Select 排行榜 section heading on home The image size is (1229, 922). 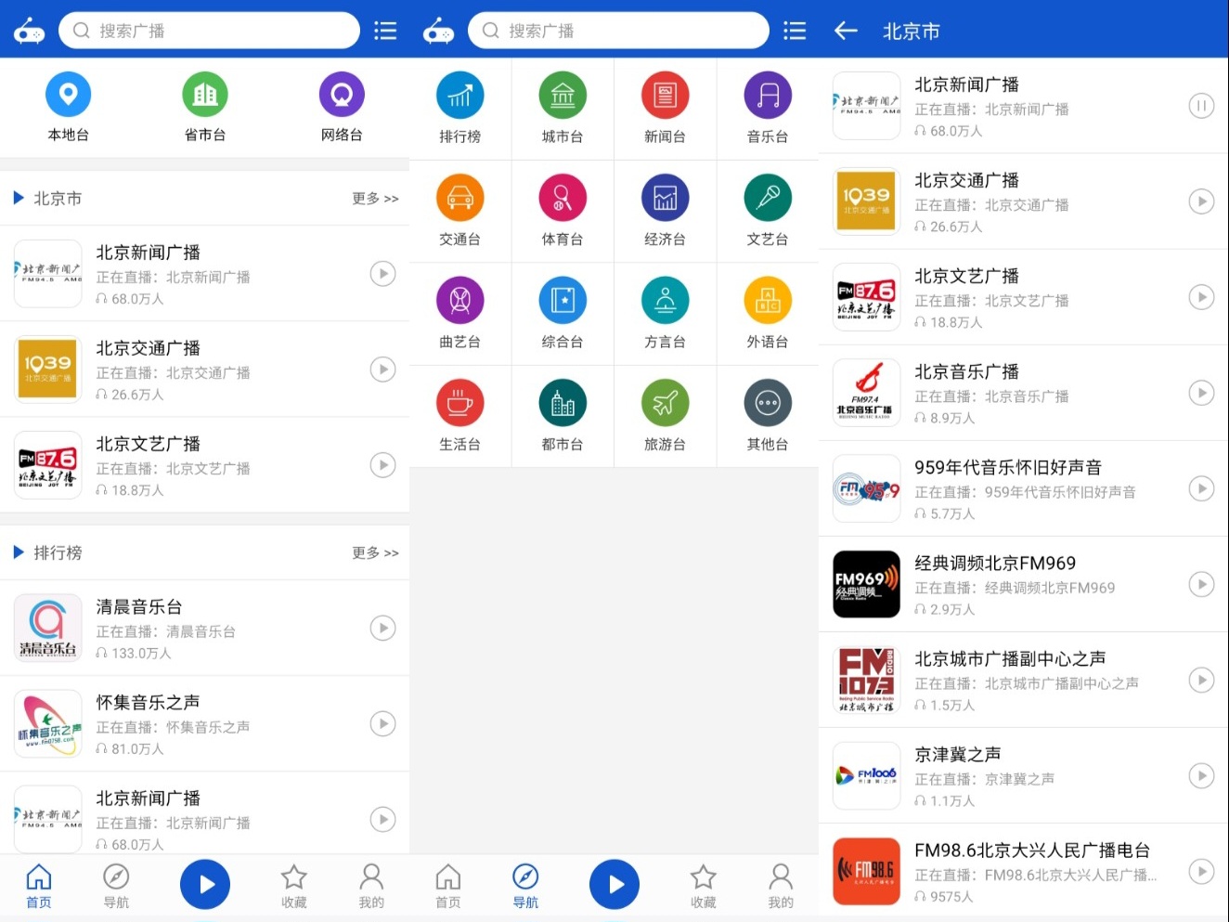tap(58, 552)
